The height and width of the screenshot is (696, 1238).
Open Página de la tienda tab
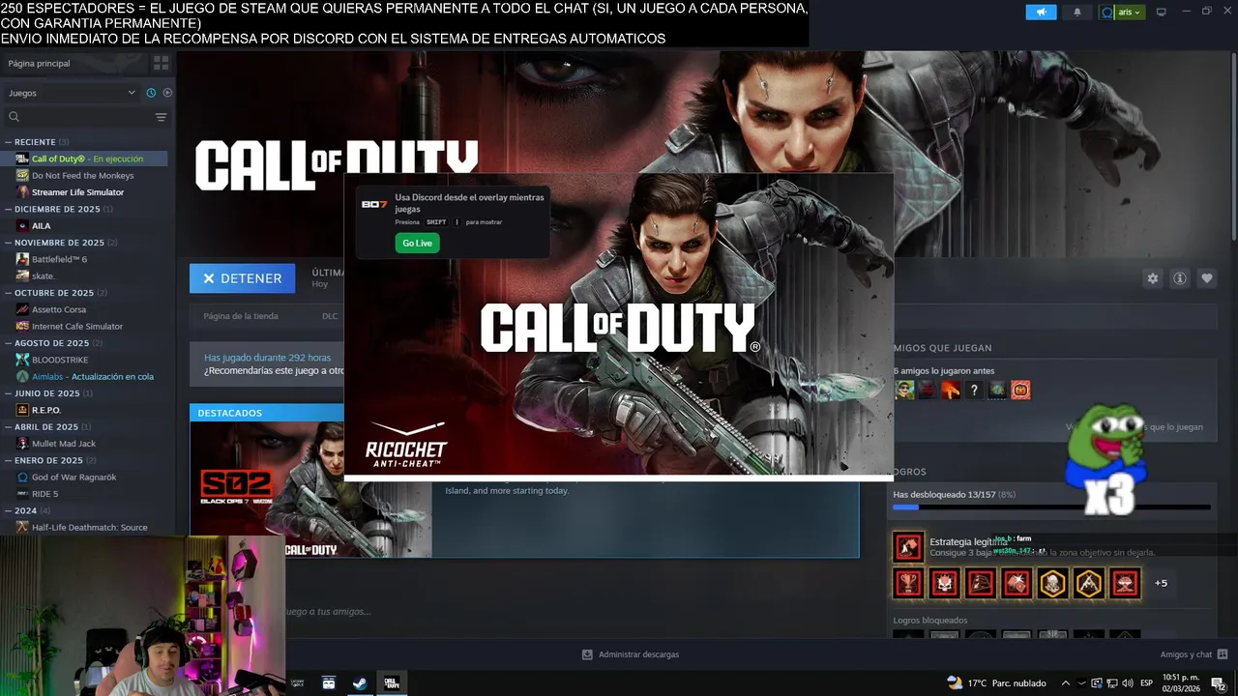click(241, 316)
